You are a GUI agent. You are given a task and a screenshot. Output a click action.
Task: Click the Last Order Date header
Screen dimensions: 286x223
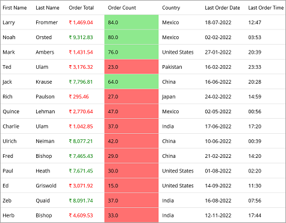222,8
